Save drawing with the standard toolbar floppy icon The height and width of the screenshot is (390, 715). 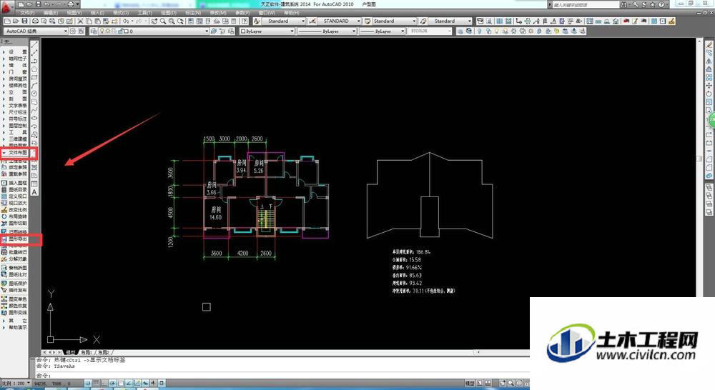[24, 21]
